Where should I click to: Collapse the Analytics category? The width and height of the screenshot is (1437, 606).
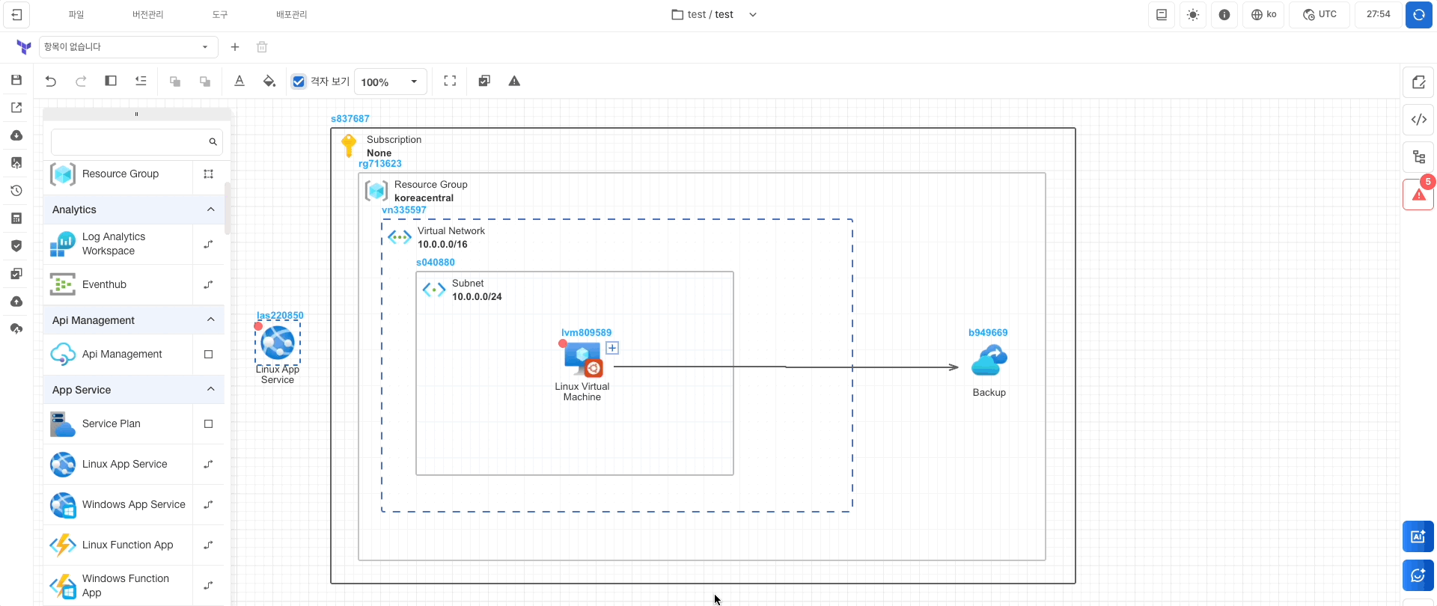coord(210,209)
